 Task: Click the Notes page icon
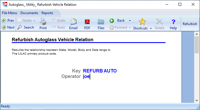(20, 20)
